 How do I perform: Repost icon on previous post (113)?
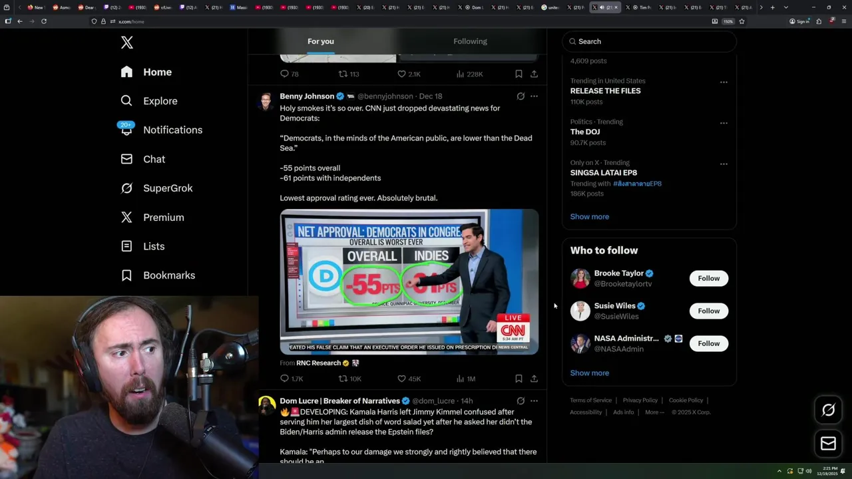click(x=349, y=74)
